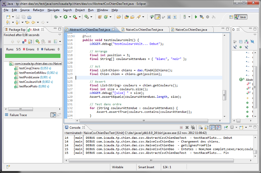Switch to NaiveCsvChienDaoTest.java tab

tap(144, 30)
